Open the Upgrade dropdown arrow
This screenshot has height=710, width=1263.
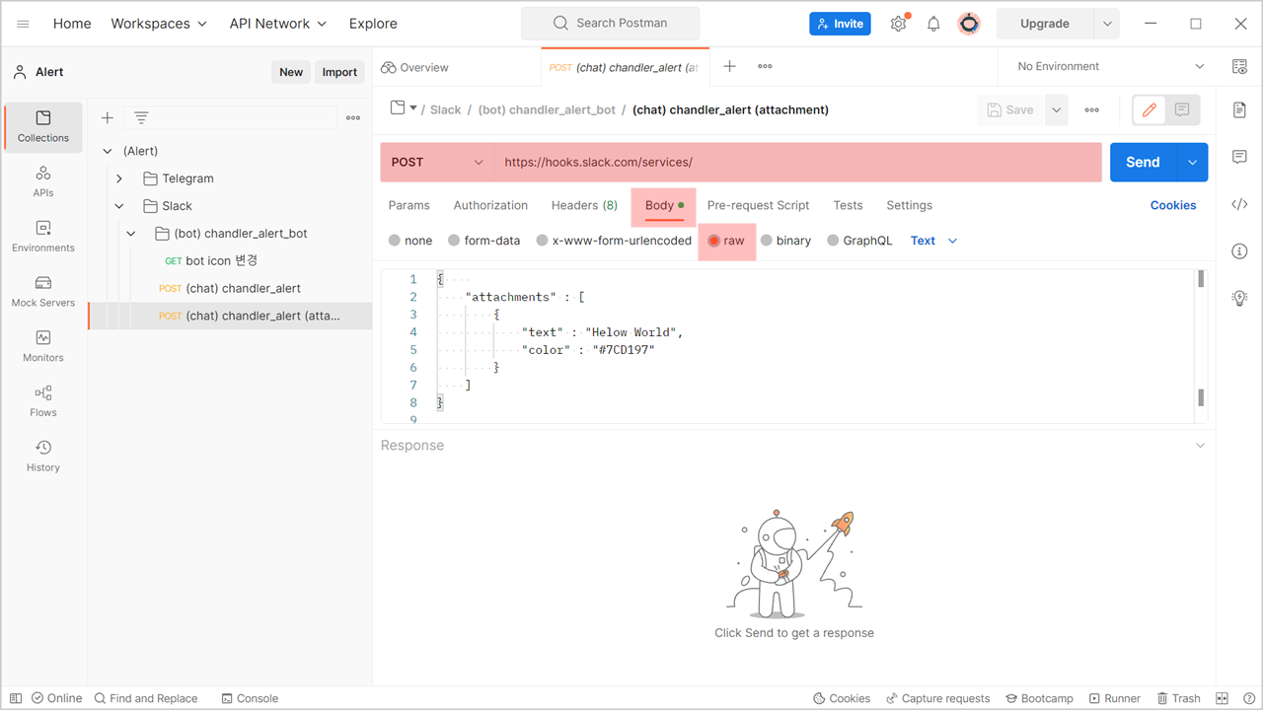[x=1107, y=24]
